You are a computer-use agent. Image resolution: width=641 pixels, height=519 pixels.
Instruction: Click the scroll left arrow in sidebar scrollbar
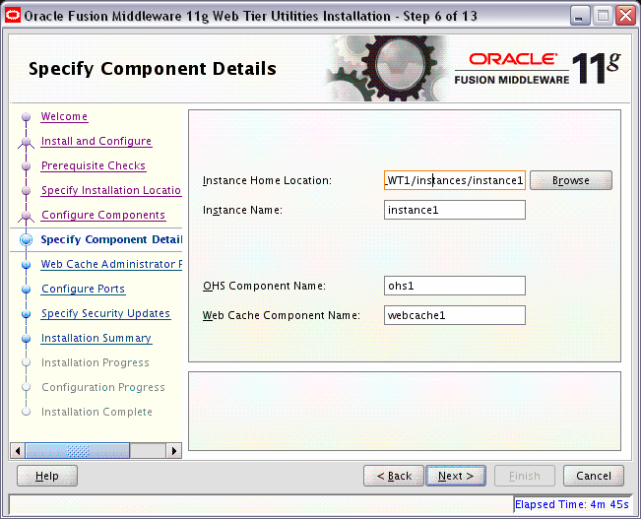[17, 450]
